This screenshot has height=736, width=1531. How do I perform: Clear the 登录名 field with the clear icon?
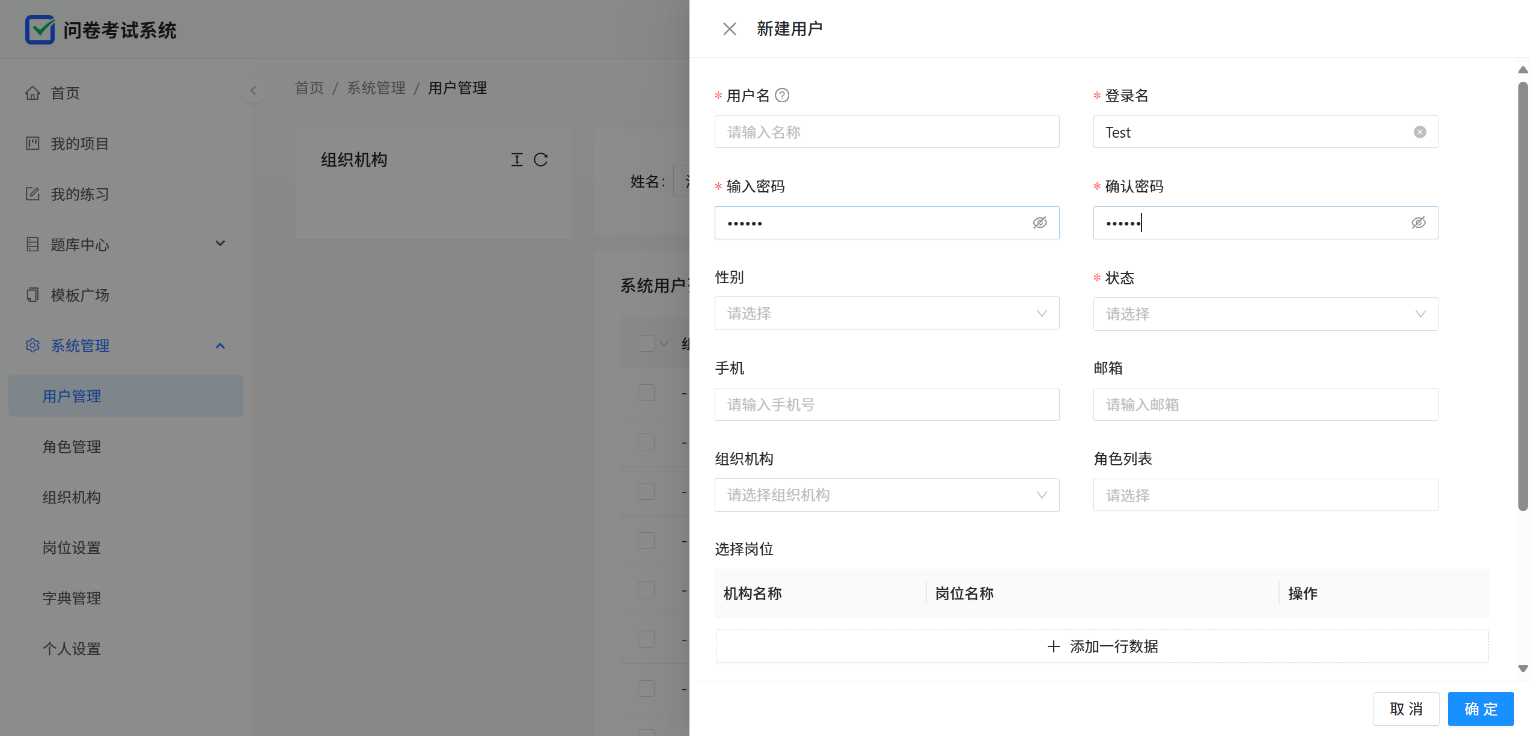1419,132
